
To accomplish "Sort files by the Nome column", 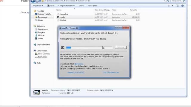I will (59, 10).
